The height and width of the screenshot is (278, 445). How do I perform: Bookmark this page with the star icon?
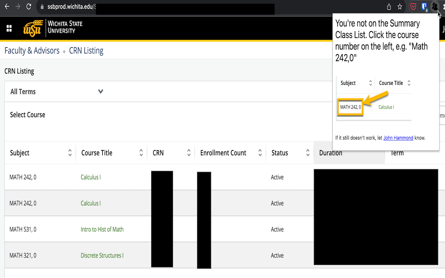(x=400, y=7)
